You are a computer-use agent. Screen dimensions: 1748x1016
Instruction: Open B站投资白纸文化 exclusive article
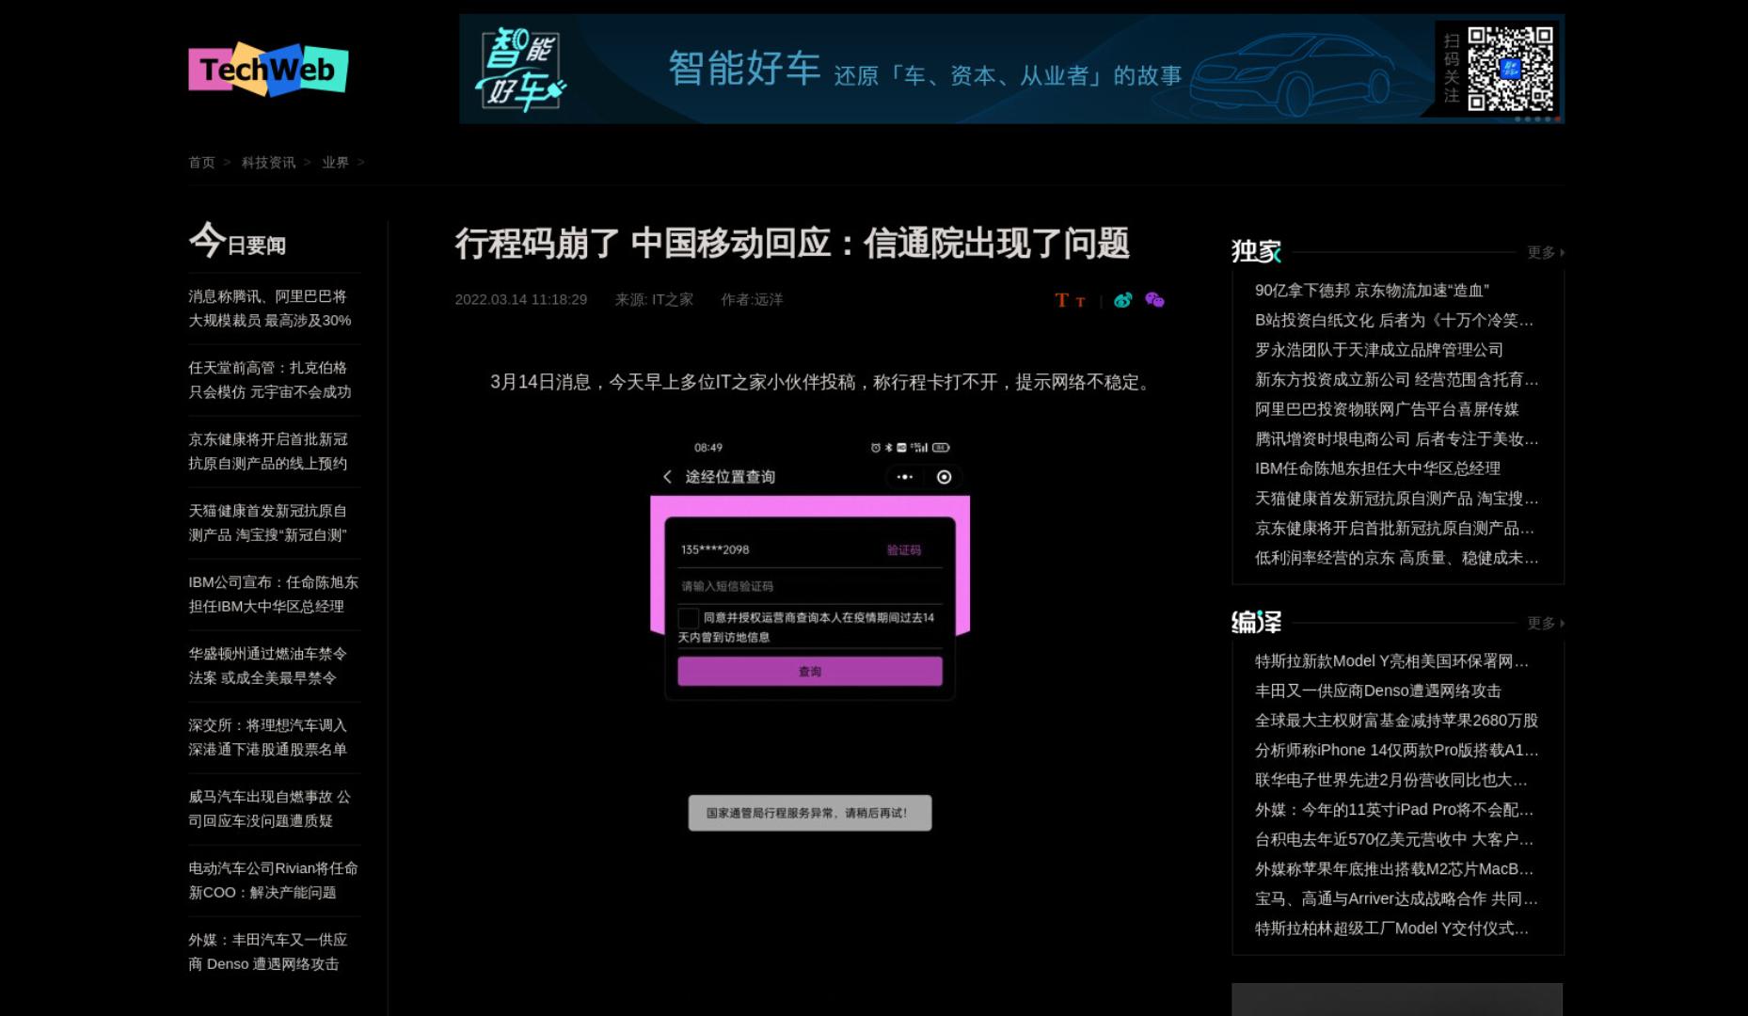click(x=1395, y=320)
